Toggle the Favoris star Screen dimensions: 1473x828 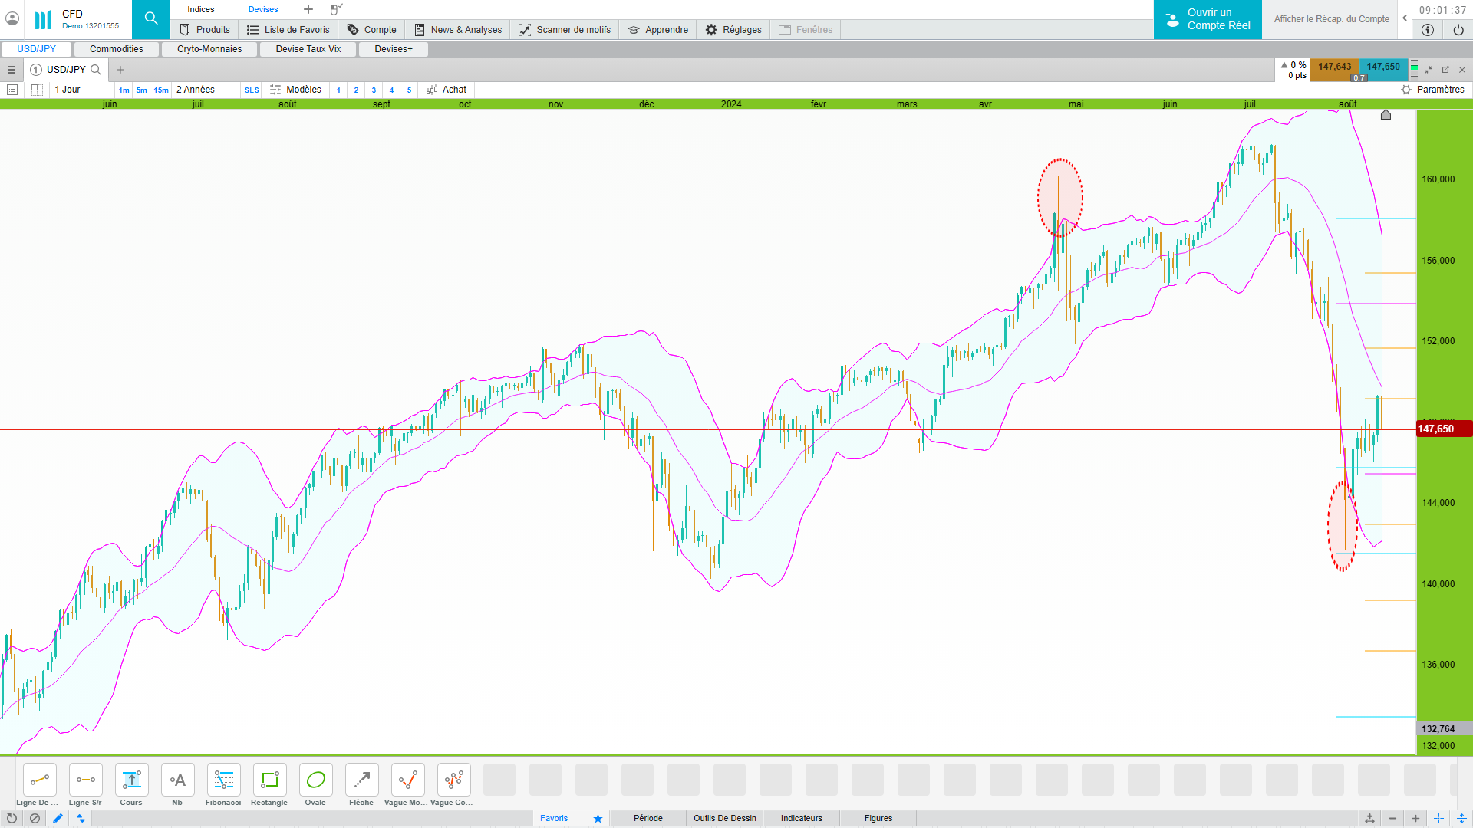598,819
